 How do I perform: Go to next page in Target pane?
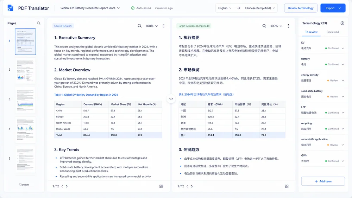[192, 186]
